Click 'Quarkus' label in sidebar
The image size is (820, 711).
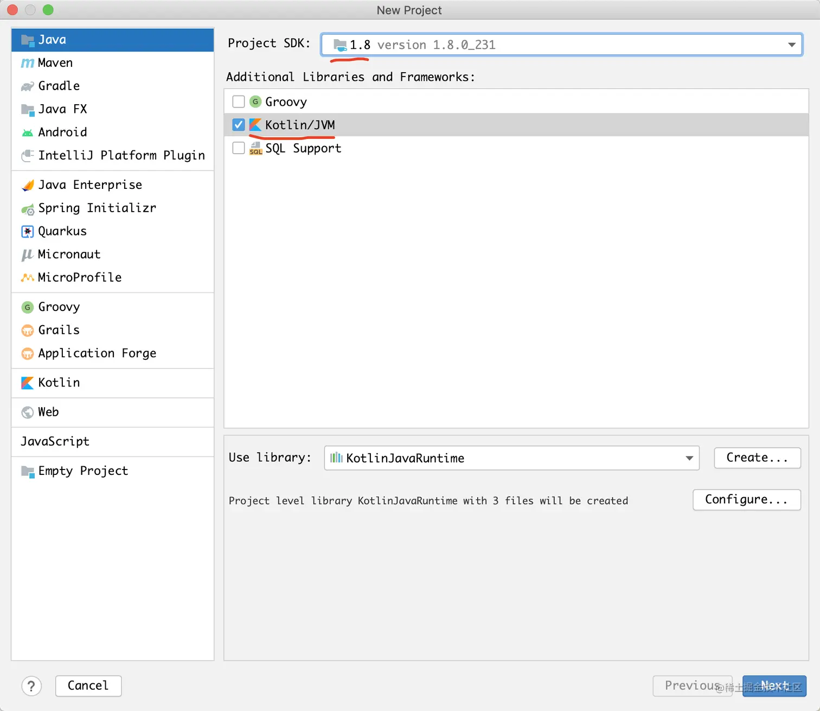click(x=62, y=231)
